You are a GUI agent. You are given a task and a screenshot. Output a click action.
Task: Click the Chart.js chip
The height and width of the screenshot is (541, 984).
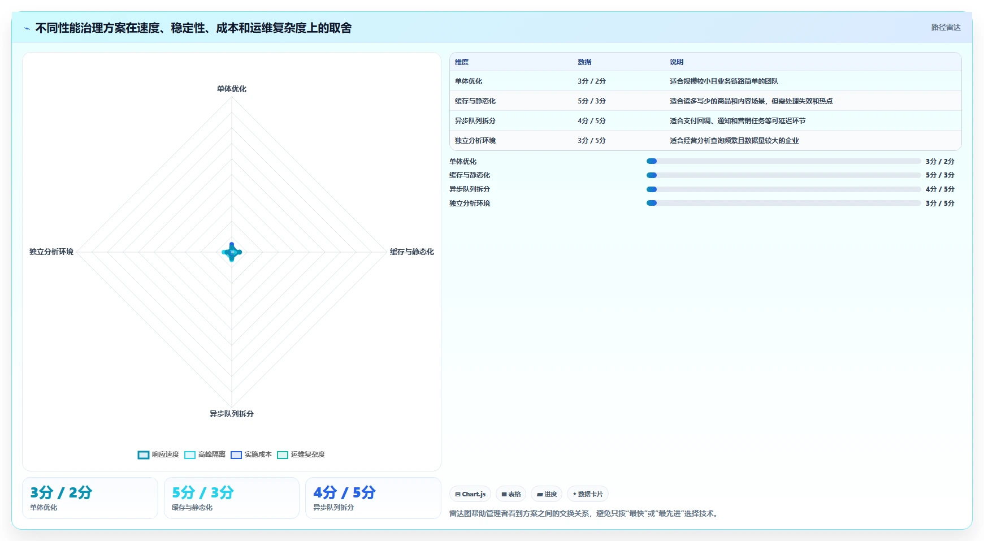coord(470,494)
